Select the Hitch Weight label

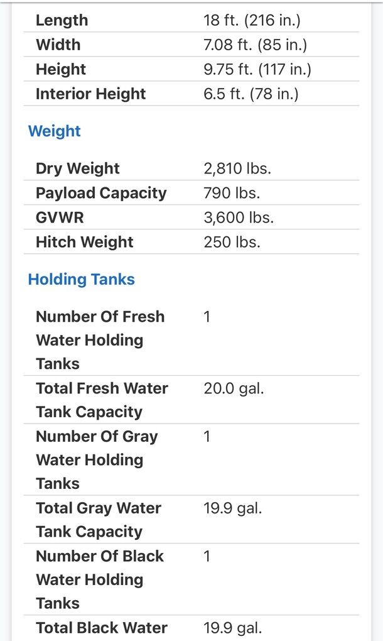pyautogui.click(x=85, y=242)
